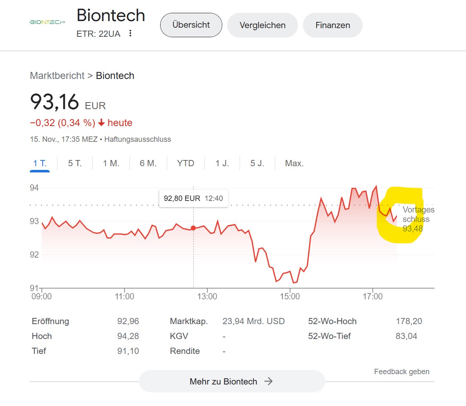The height and width of the screenshot is (406, 466).
Task: Open the Vergleichen tab
Action: click(262, 25)
